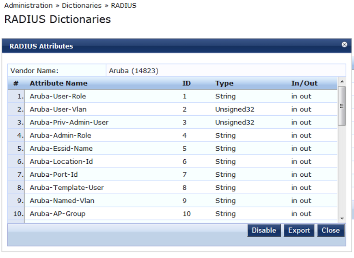Choose the Aruba-Priv-Admin-User attribute
The image size is (354, 258).
click(x=69, y=122)
